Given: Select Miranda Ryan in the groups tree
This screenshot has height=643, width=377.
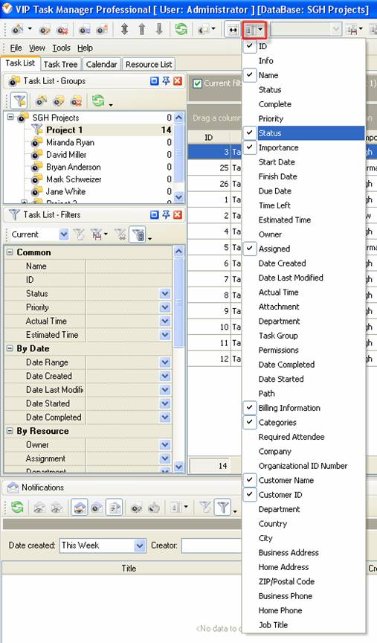Looking at the screenshot, I should (70, 142).
